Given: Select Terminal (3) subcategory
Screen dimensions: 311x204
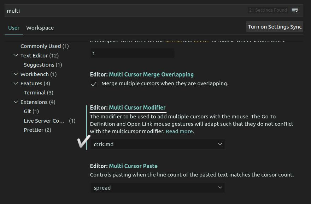Looking at the screenshot, I should tap(39, 93).
